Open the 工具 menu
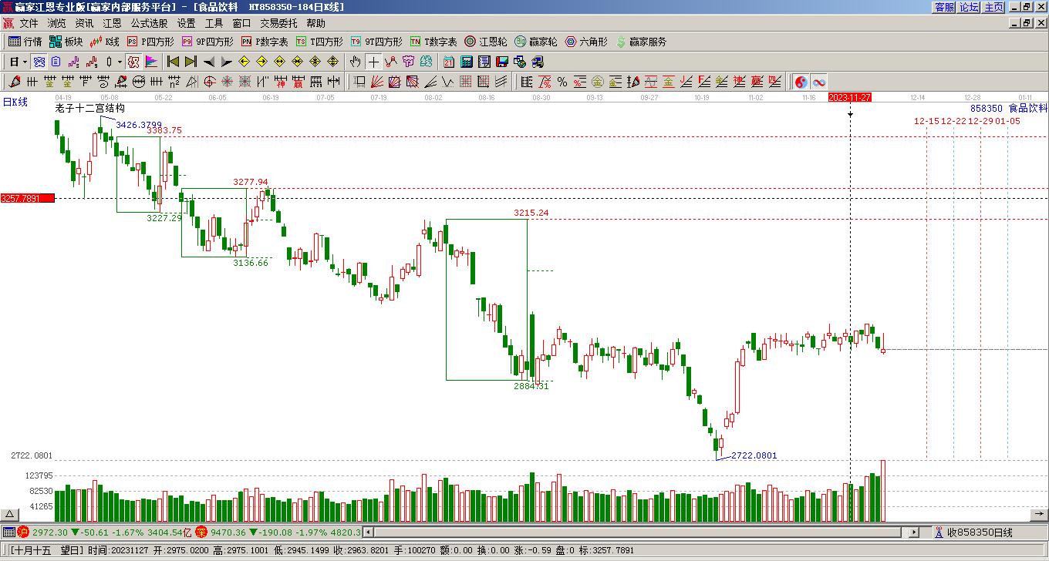 (x=214, y=24)
